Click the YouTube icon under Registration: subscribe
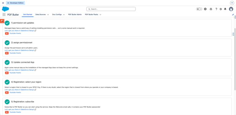Image resolution: width=236 pixels, height=115 pixels. pos(7,112)
